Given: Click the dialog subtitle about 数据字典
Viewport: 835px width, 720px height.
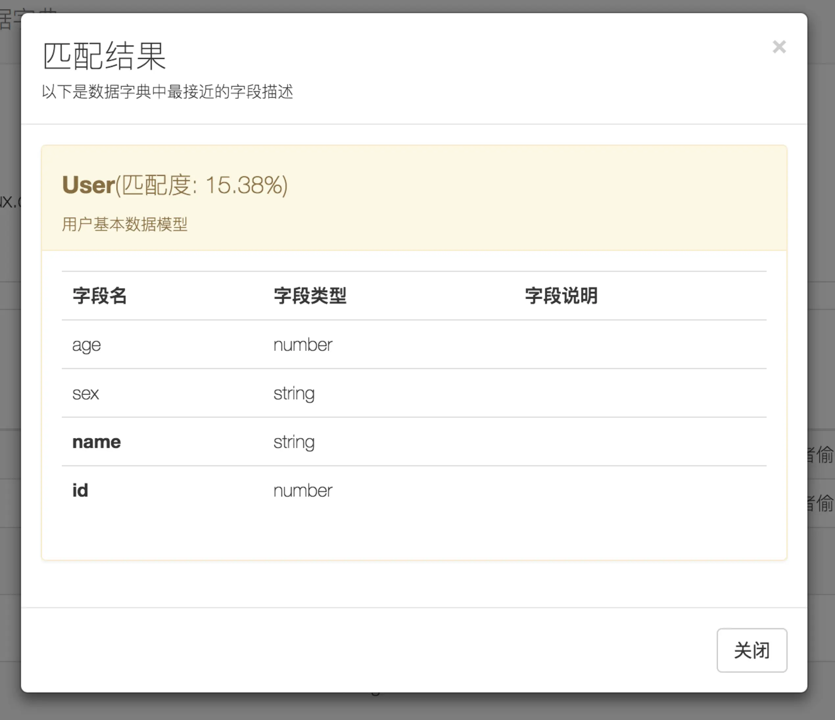Looking at the screenshot, I should pyautogui.click(x=167, y=91).
